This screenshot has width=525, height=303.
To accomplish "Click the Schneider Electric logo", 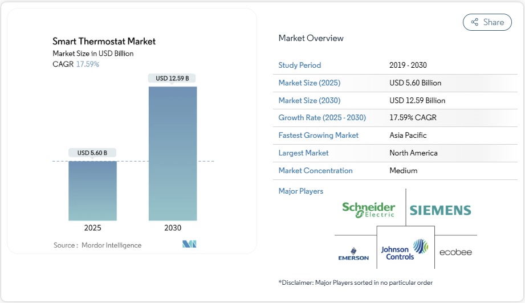I will pyautogui.click(x=368, y=210).
